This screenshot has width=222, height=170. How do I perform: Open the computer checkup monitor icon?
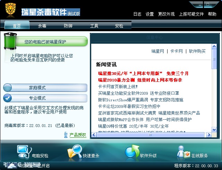pyautogui.click(x=24, y=152)
